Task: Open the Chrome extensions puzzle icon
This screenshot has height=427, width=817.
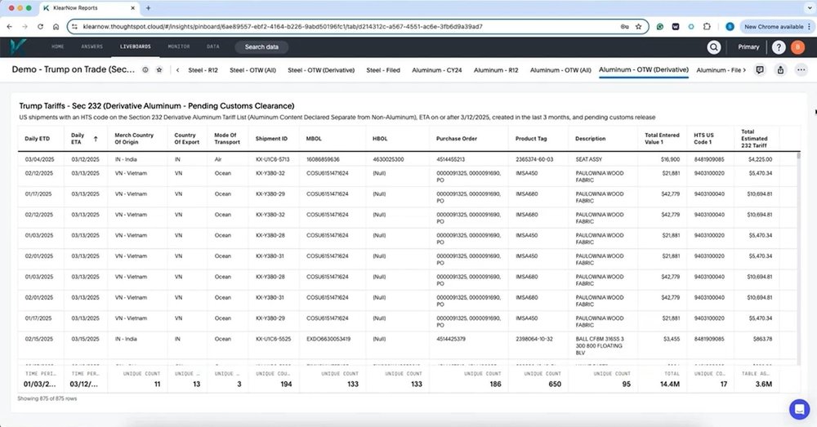Action: [707, 27]
